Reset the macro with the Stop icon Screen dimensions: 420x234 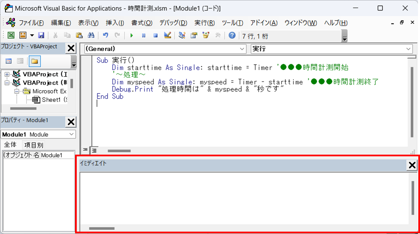[x=155, y=35]
